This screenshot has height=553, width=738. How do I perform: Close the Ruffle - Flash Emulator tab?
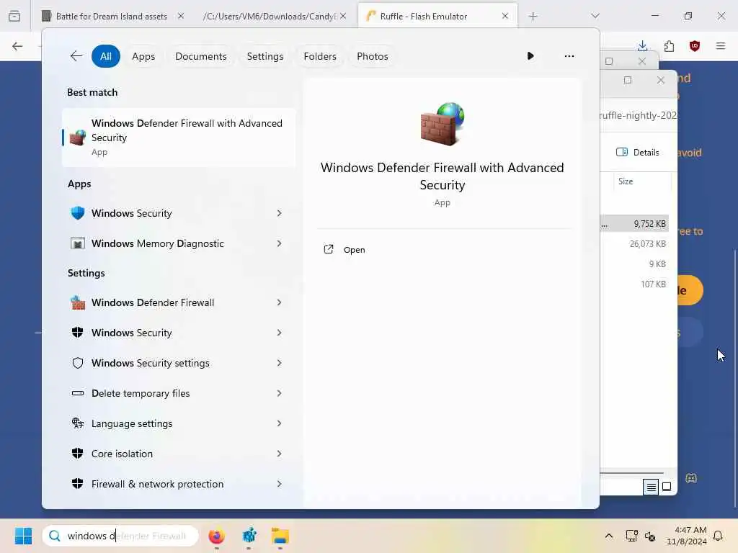pyautogui.click(x=505, y=16)
